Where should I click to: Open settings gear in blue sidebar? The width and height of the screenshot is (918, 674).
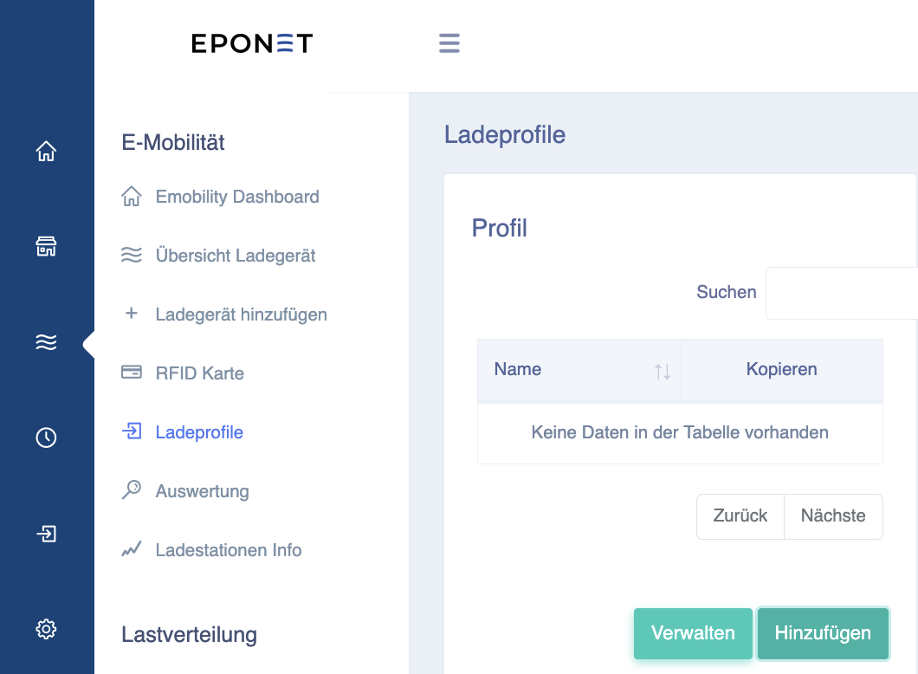click(x=46, y=629)
